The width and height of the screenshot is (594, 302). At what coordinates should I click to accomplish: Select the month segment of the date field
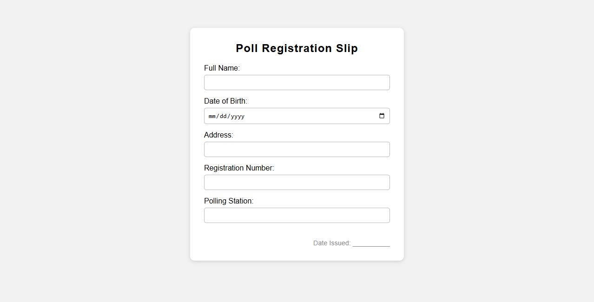pyautogui.click(x=212, y=116)
